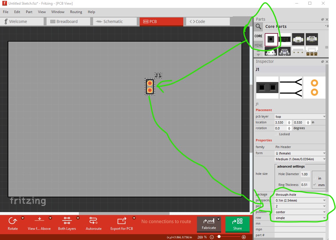Switch to the Code tab
The width and height of the screenshot is (336, 240).
point(208,22)
